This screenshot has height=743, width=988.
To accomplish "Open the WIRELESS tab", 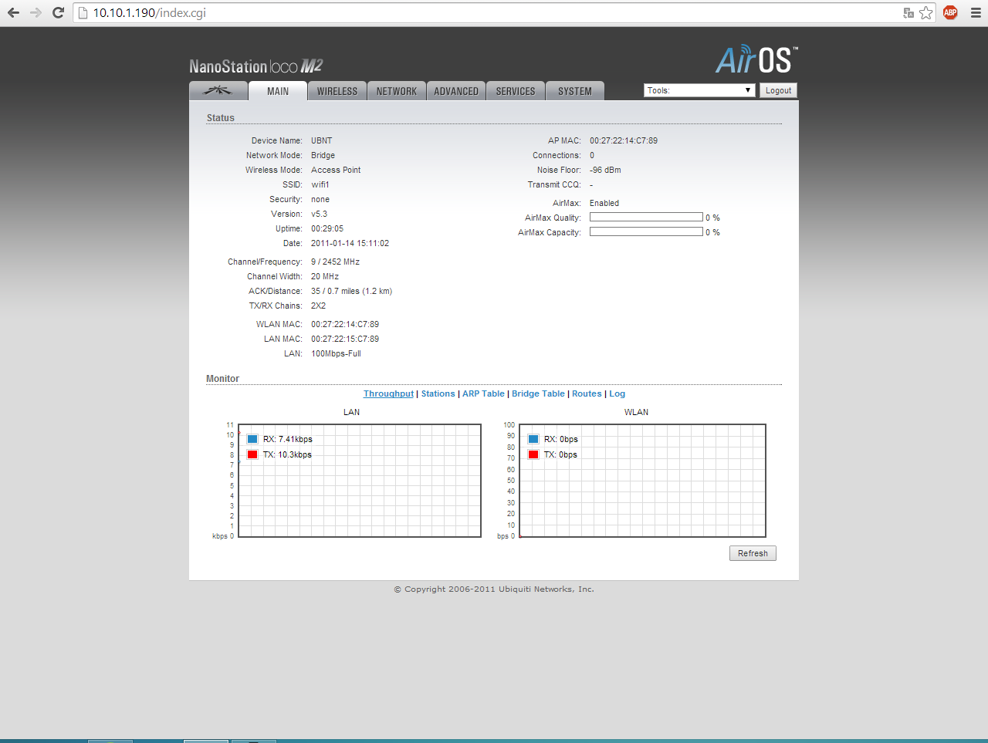I will 337,91.
